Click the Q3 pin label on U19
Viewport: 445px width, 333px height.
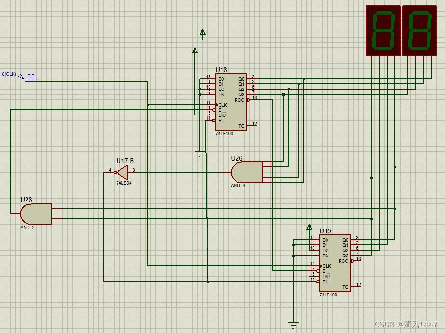click(x=345, y=256)
